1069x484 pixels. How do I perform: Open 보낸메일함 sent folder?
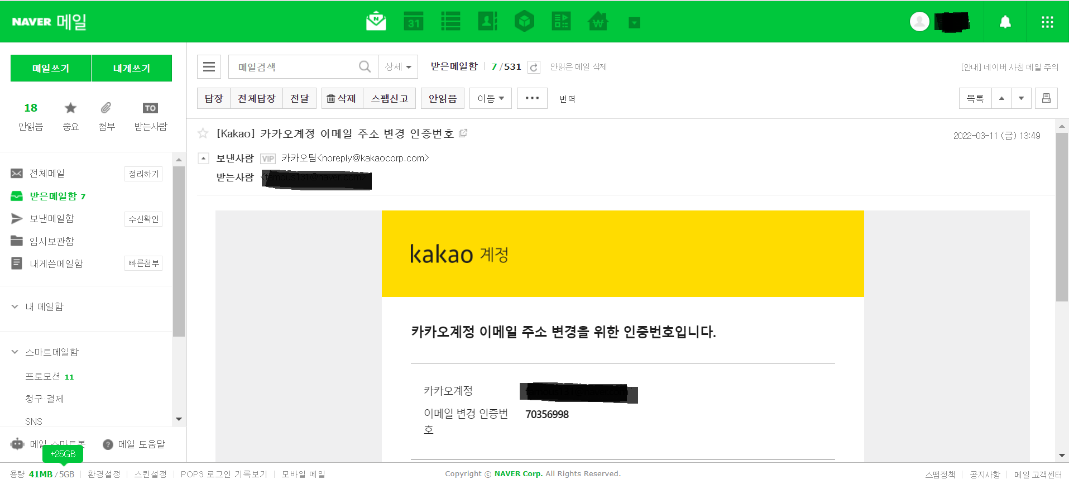pos(51,218)
